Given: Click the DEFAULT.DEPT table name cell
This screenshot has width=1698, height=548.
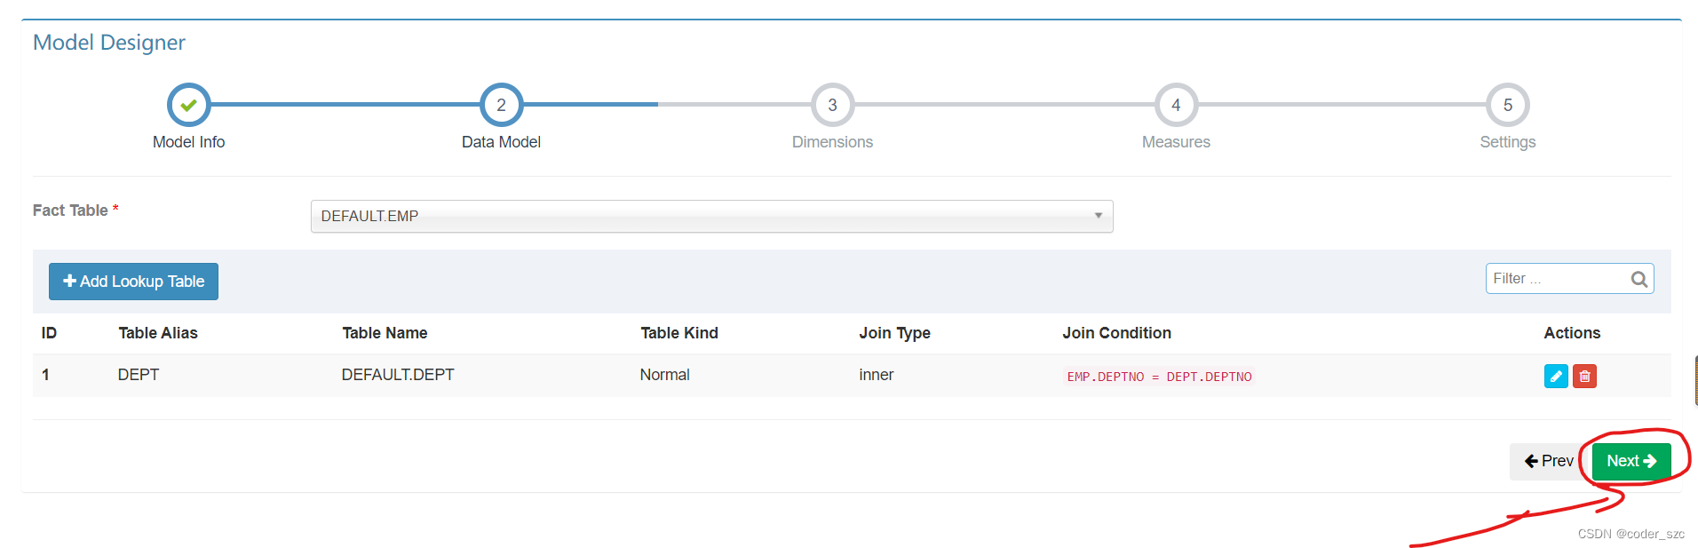Looking at the screenshot, I should [398, 375].
